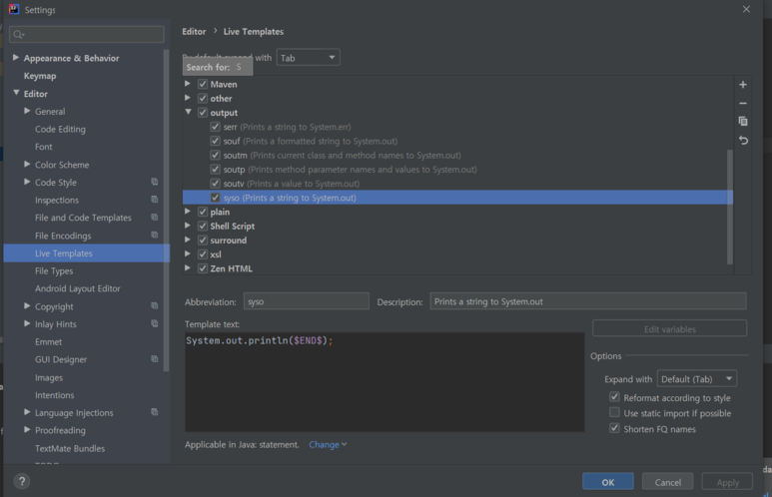Toggle the other template group checkbox
This screenshot has width=772, height=497.
click(x=203, y=99)
